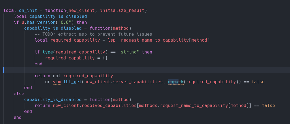This screenshot has height=124, width=290.
Task: Click method inside lsp._request_name_to_capability brackets
Action: 199,40
